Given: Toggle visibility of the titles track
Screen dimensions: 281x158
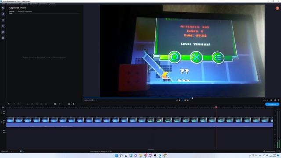Looking at the screenshot, I should (x=4, y=112).
